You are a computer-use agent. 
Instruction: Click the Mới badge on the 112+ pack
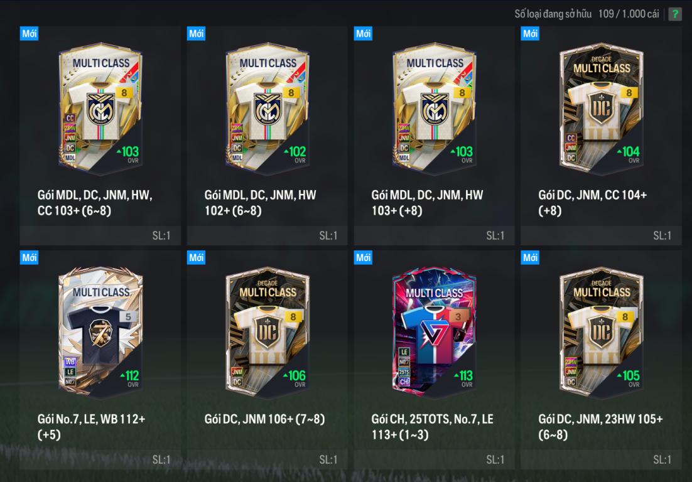coord(29,257)
